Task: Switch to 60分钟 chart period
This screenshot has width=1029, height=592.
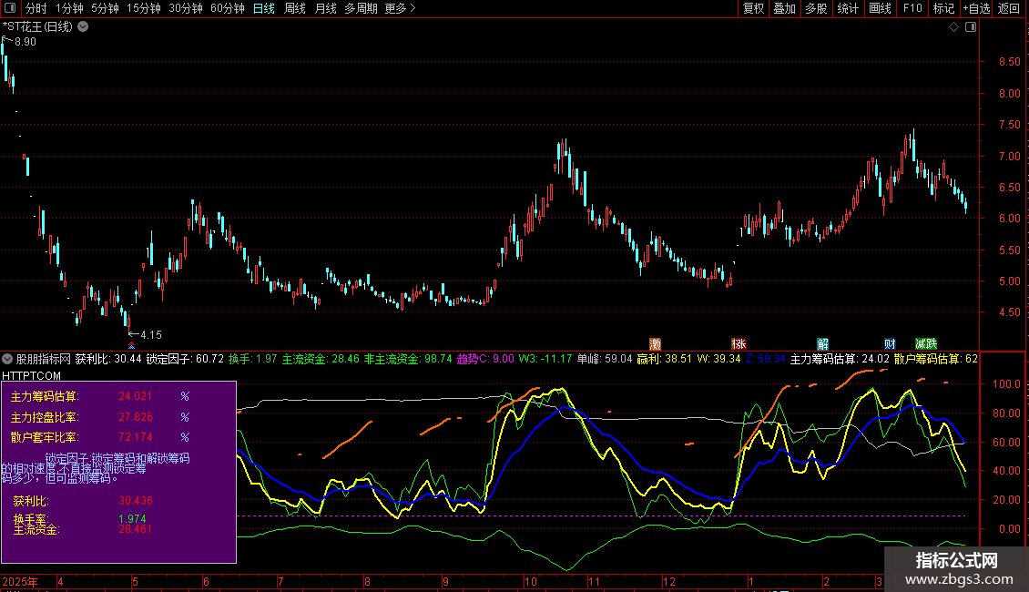Action: click(x=227, y=8)
